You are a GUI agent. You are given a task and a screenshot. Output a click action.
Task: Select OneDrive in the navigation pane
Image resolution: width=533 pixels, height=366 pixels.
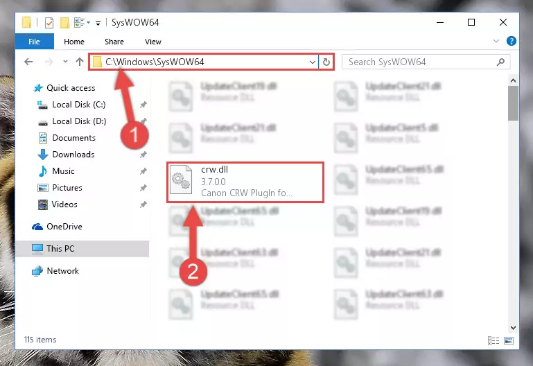coord(64,227)
